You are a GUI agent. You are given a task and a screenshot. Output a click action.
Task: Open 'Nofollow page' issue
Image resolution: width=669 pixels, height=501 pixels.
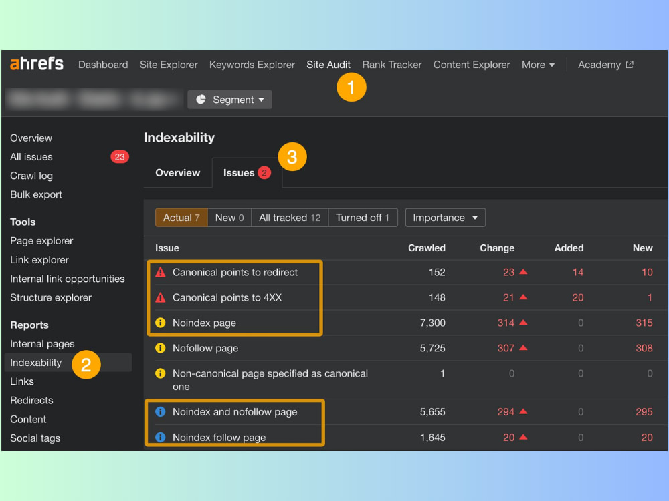205,348
